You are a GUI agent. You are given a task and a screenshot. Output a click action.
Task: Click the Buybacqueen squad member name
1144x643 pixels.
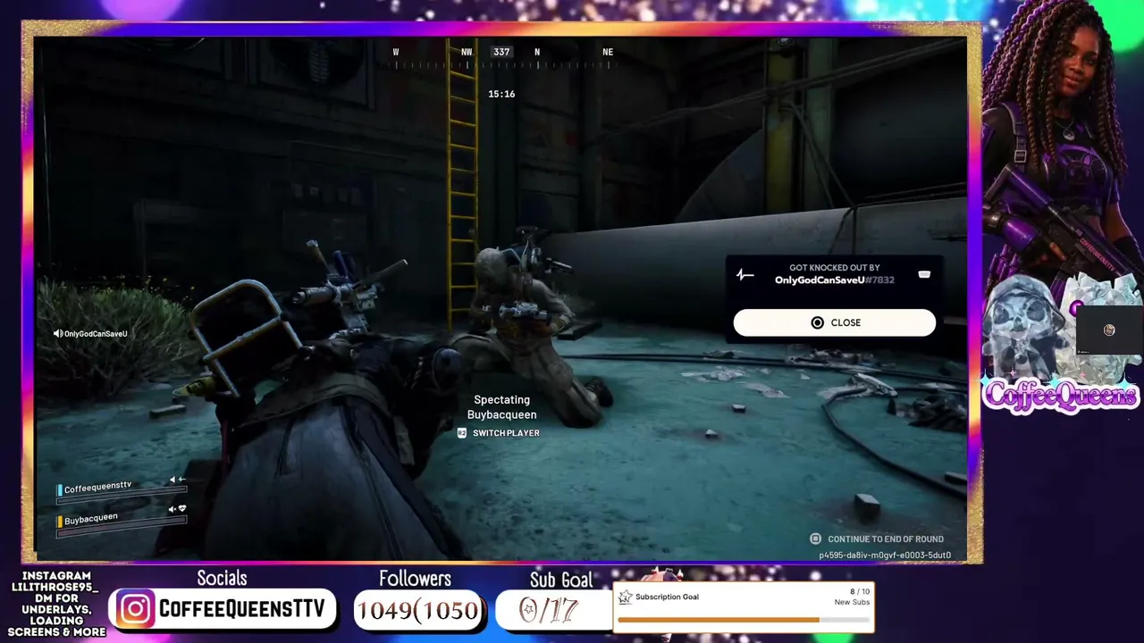91,519
